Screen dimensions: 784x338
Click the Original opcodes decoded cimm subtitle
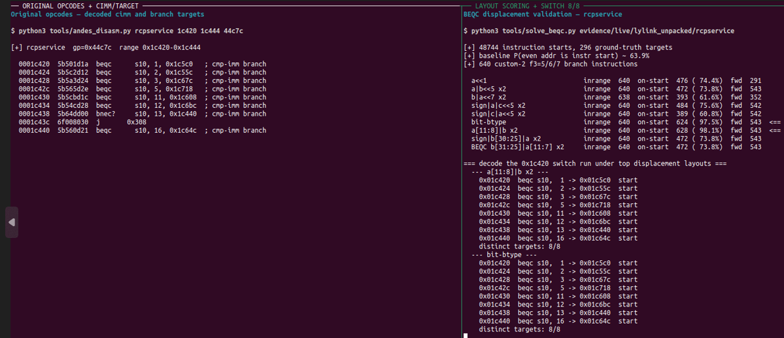tap(107, 14)
